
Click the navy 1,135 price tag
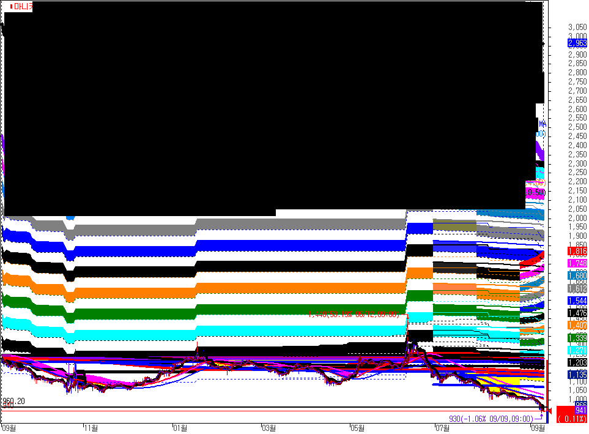pos(577,375)
